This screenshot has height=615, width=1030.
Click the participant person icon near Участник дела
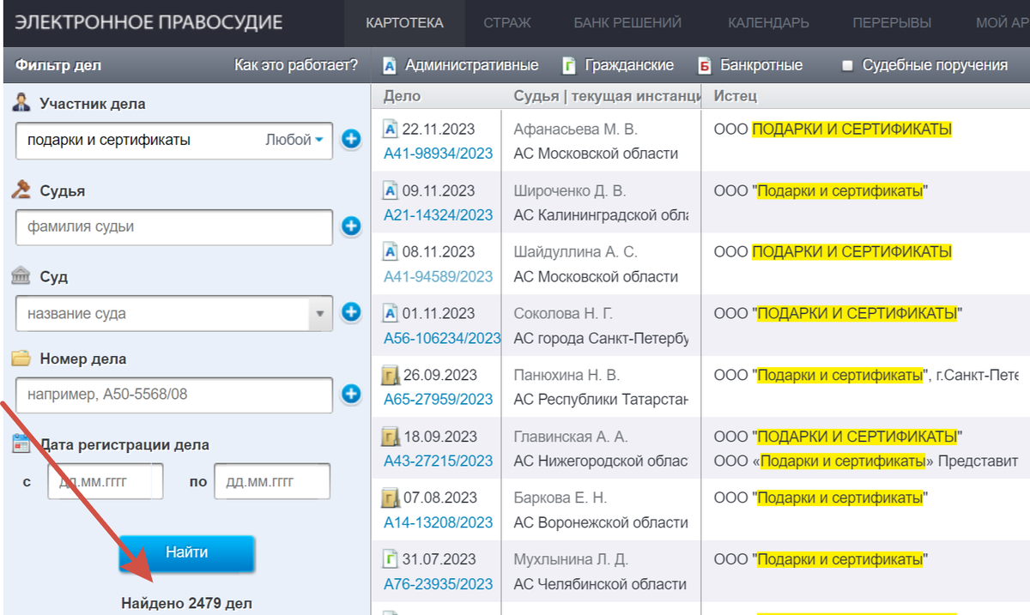21,103
